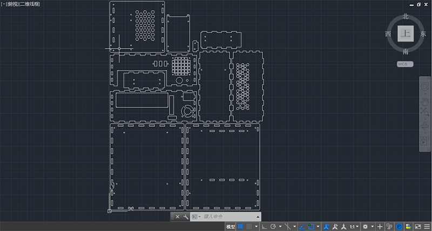
Task: Toggle clean screen icon
Action: click(x=418, y=227)
